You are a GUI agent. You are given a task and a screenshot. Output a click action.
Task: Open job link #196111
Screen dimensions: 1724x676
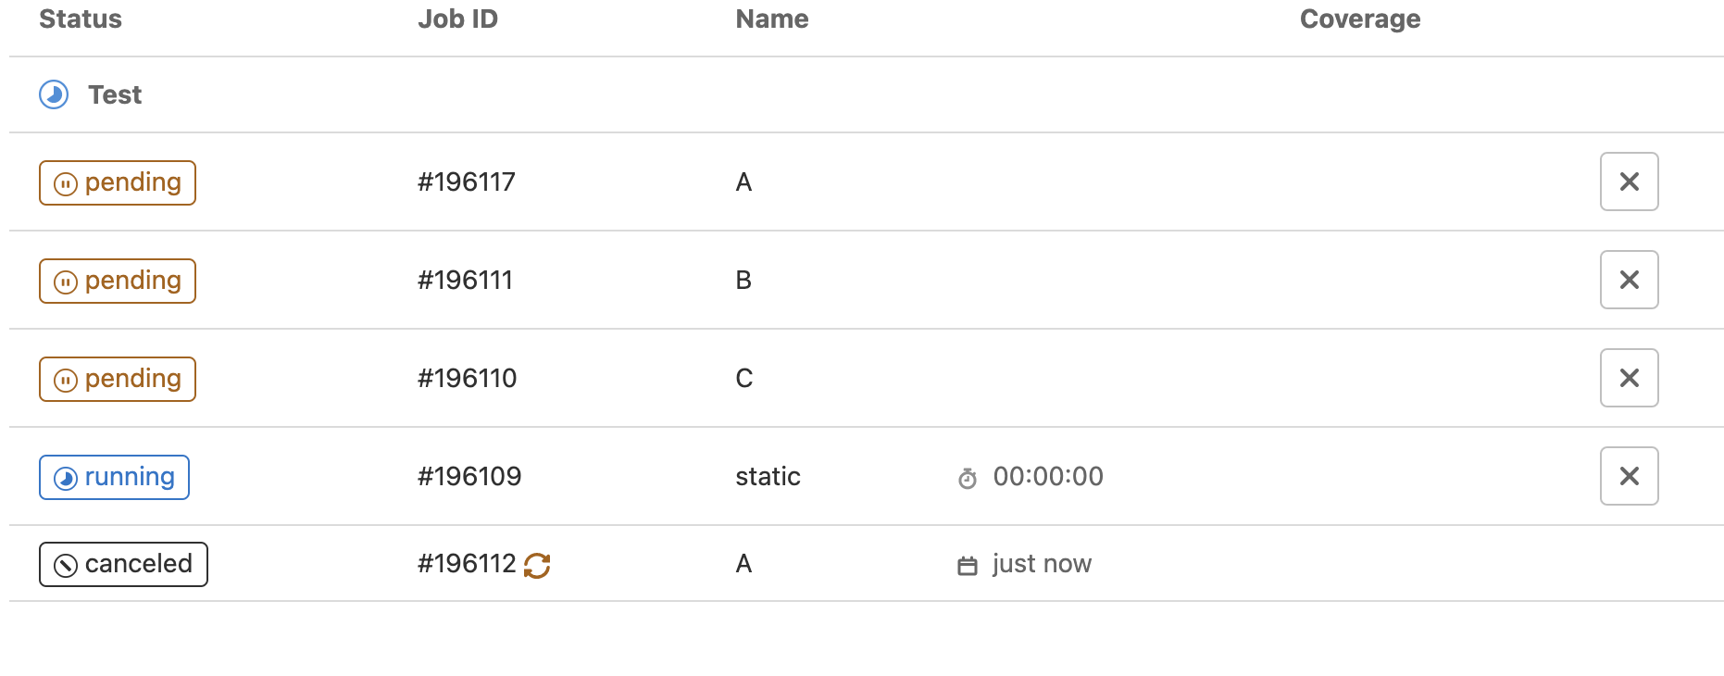click(465, 280)
